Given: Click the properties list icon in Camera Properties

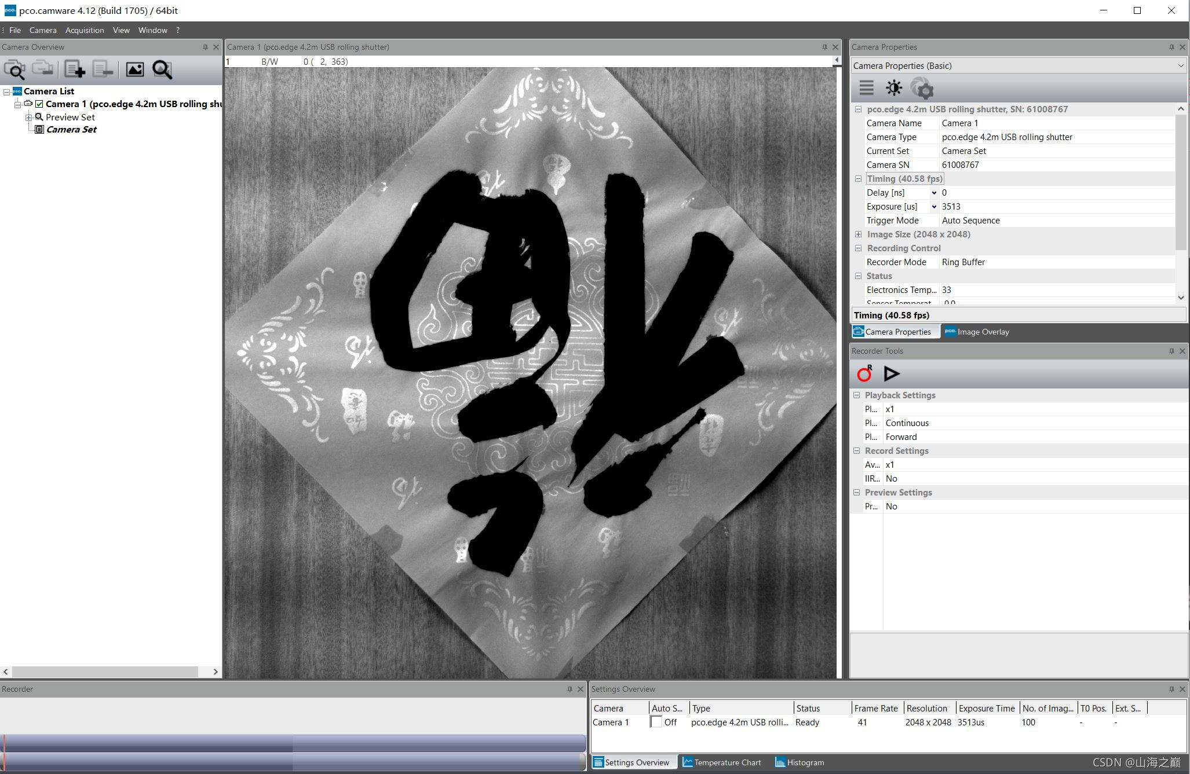Looking at the screenshot, I should (x=866, y=87).
